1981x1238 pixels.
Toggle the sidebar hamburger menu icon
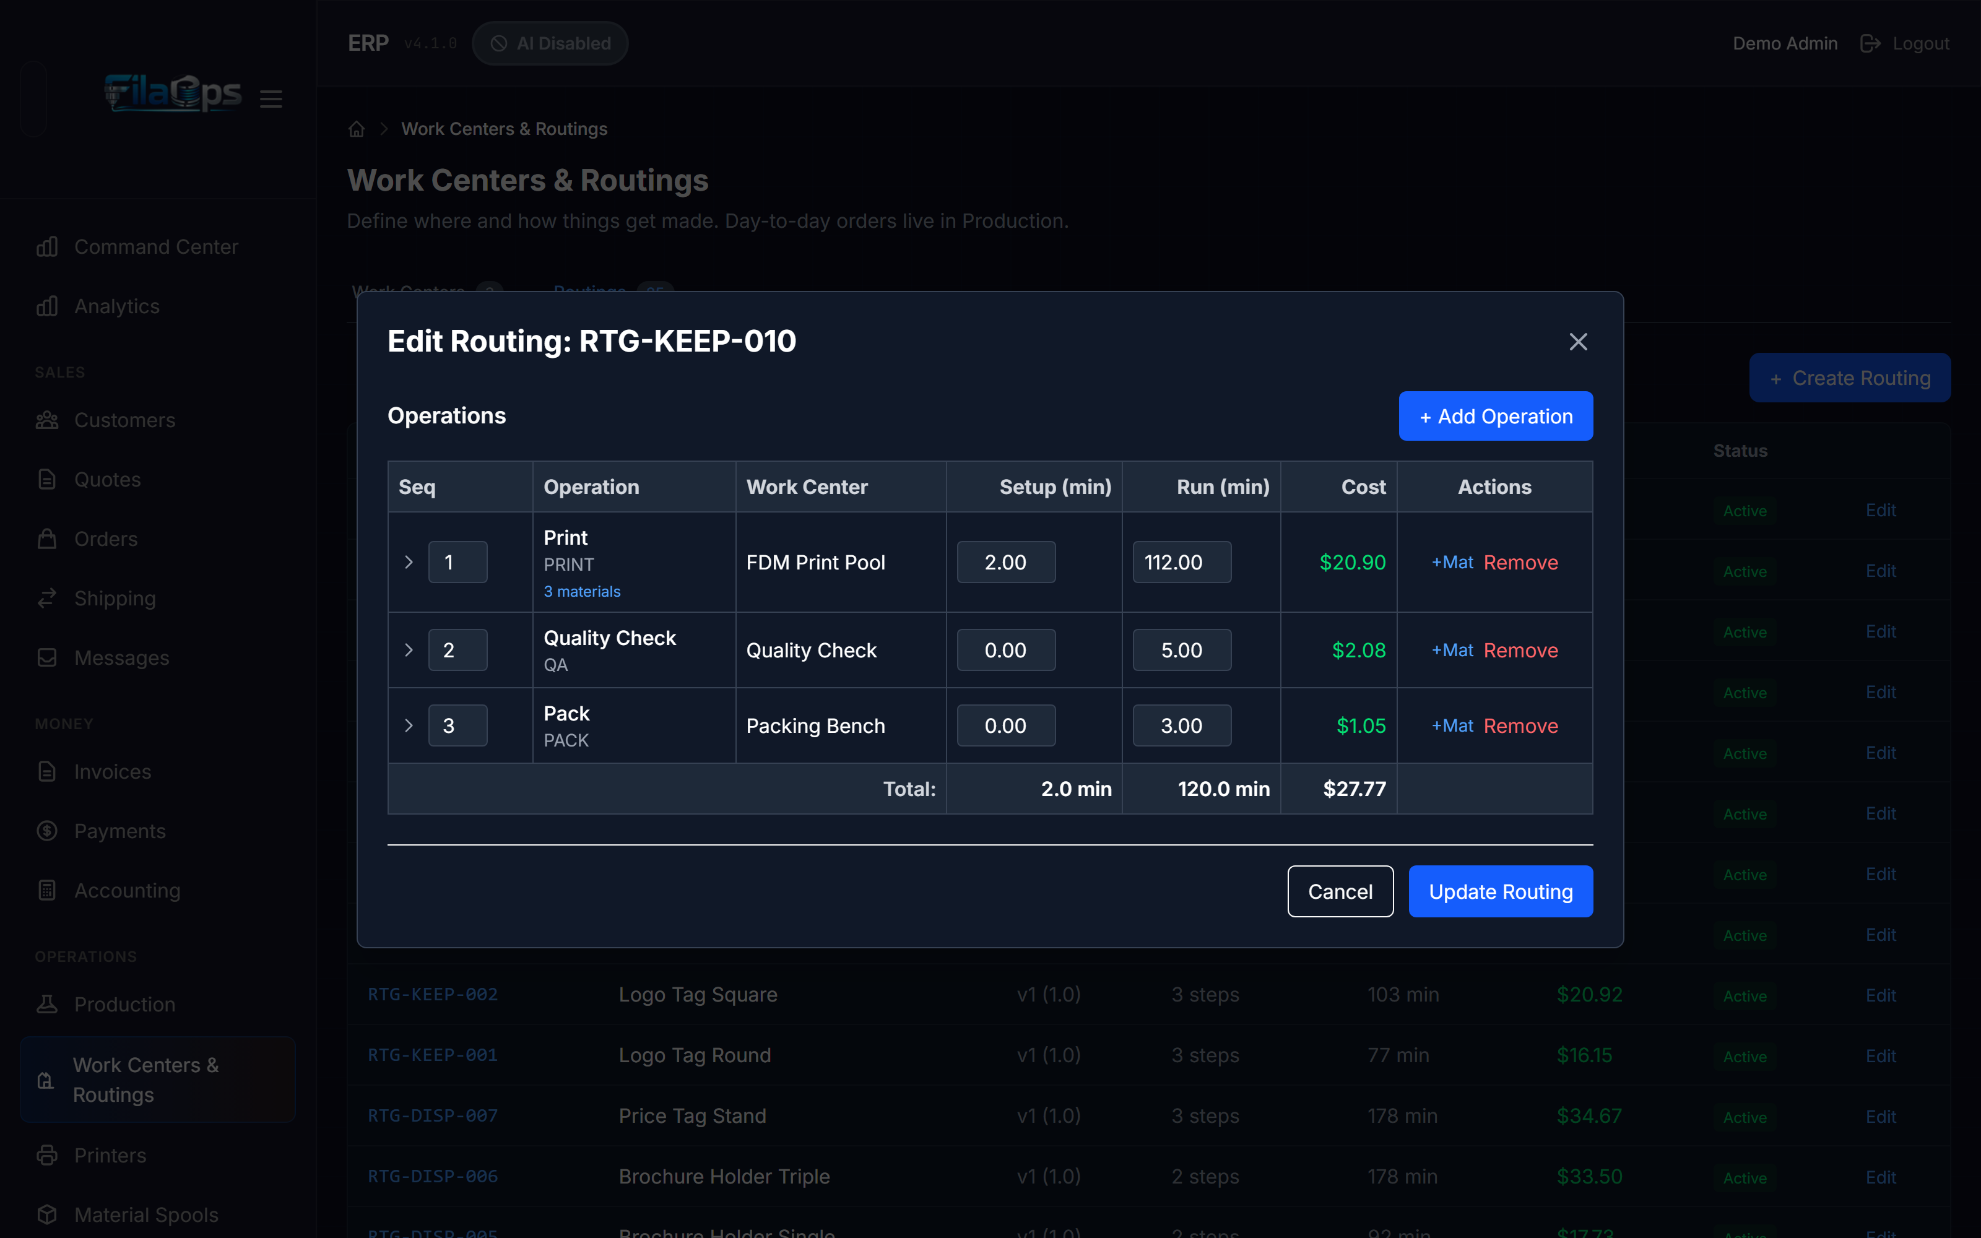271,99
